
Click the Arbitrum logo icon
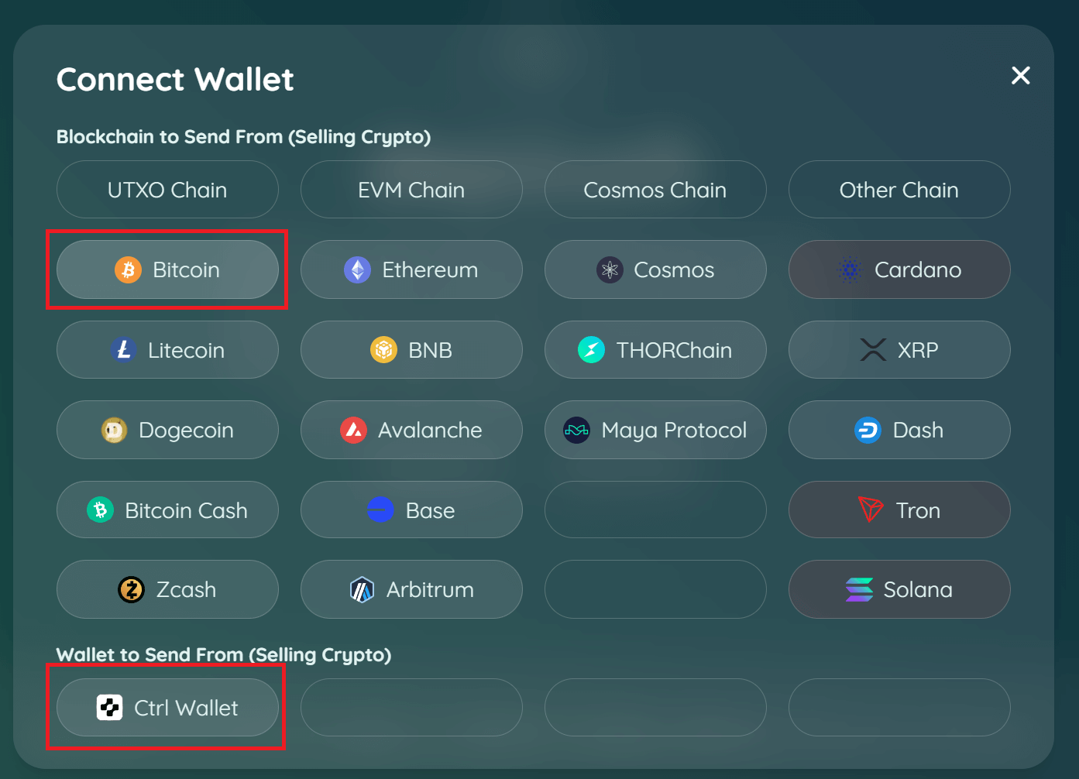(x=362, y=590)
